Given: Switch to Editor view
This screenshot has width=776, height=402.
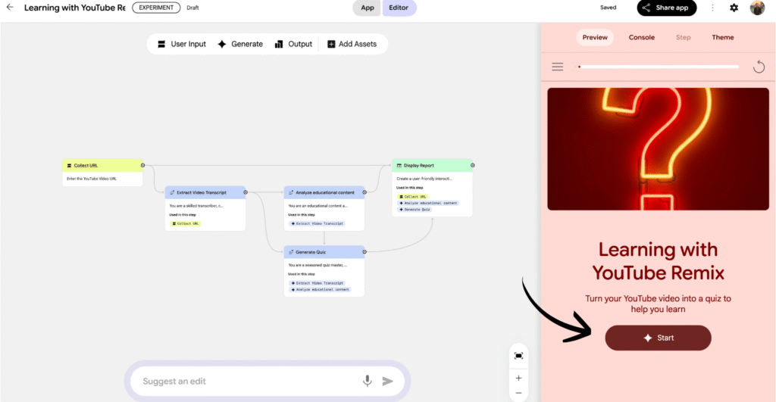Looking at the screenshot, I should coord(399,8).
